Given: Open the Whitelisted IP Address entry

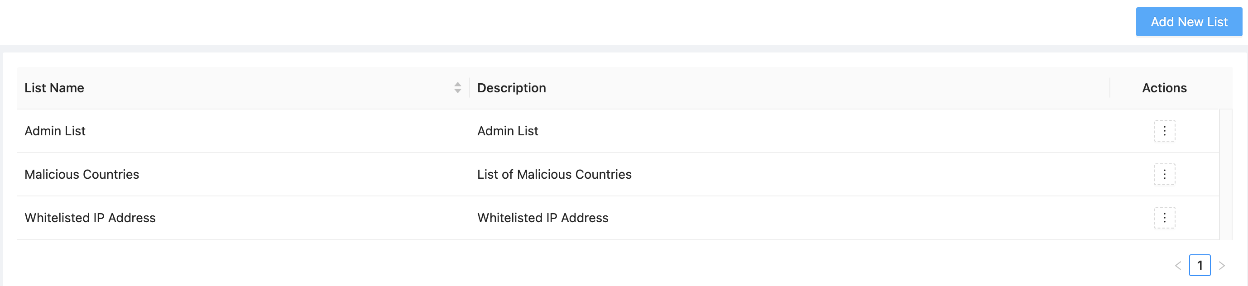Looking at the screenshot, I should (x=91, y=218).
